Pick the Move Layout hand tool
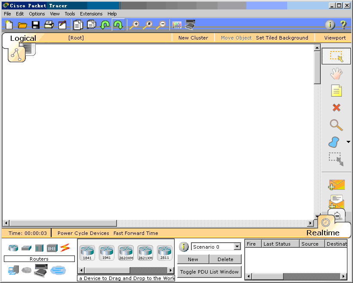This screenshot has width=353, height=283. 336,73
